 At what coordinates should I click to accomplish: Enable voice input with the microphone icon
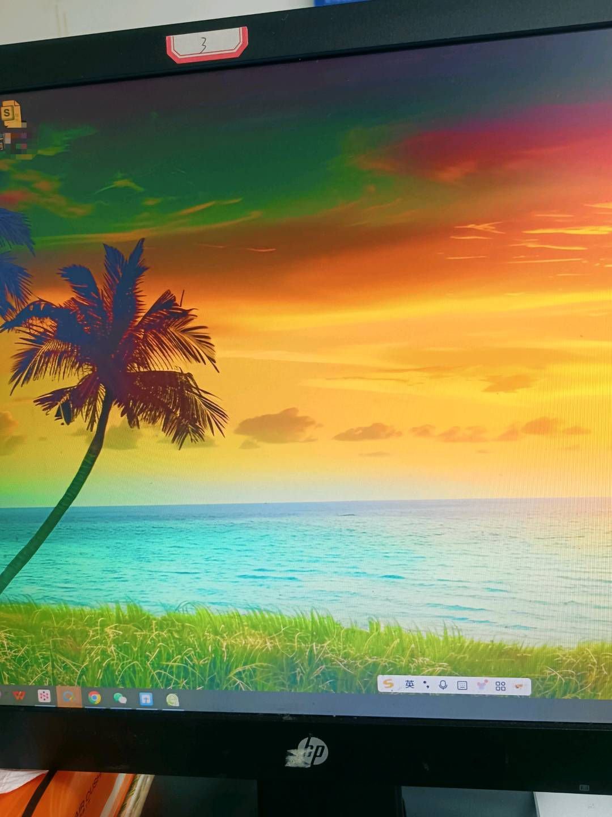(443, 685)
